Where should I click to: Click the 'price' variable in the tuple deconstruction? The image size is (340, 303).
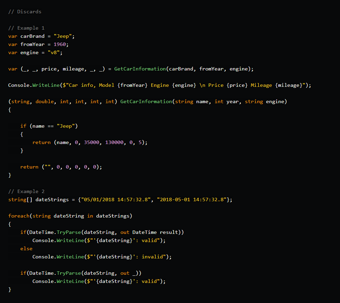49,69
